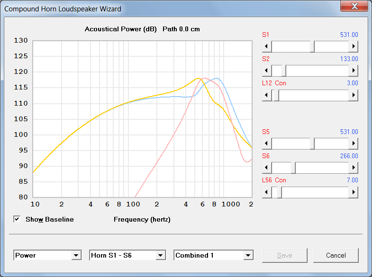Click the L12 Con label
The height and width of the screenshot is (277, 372).
[274, 83]
